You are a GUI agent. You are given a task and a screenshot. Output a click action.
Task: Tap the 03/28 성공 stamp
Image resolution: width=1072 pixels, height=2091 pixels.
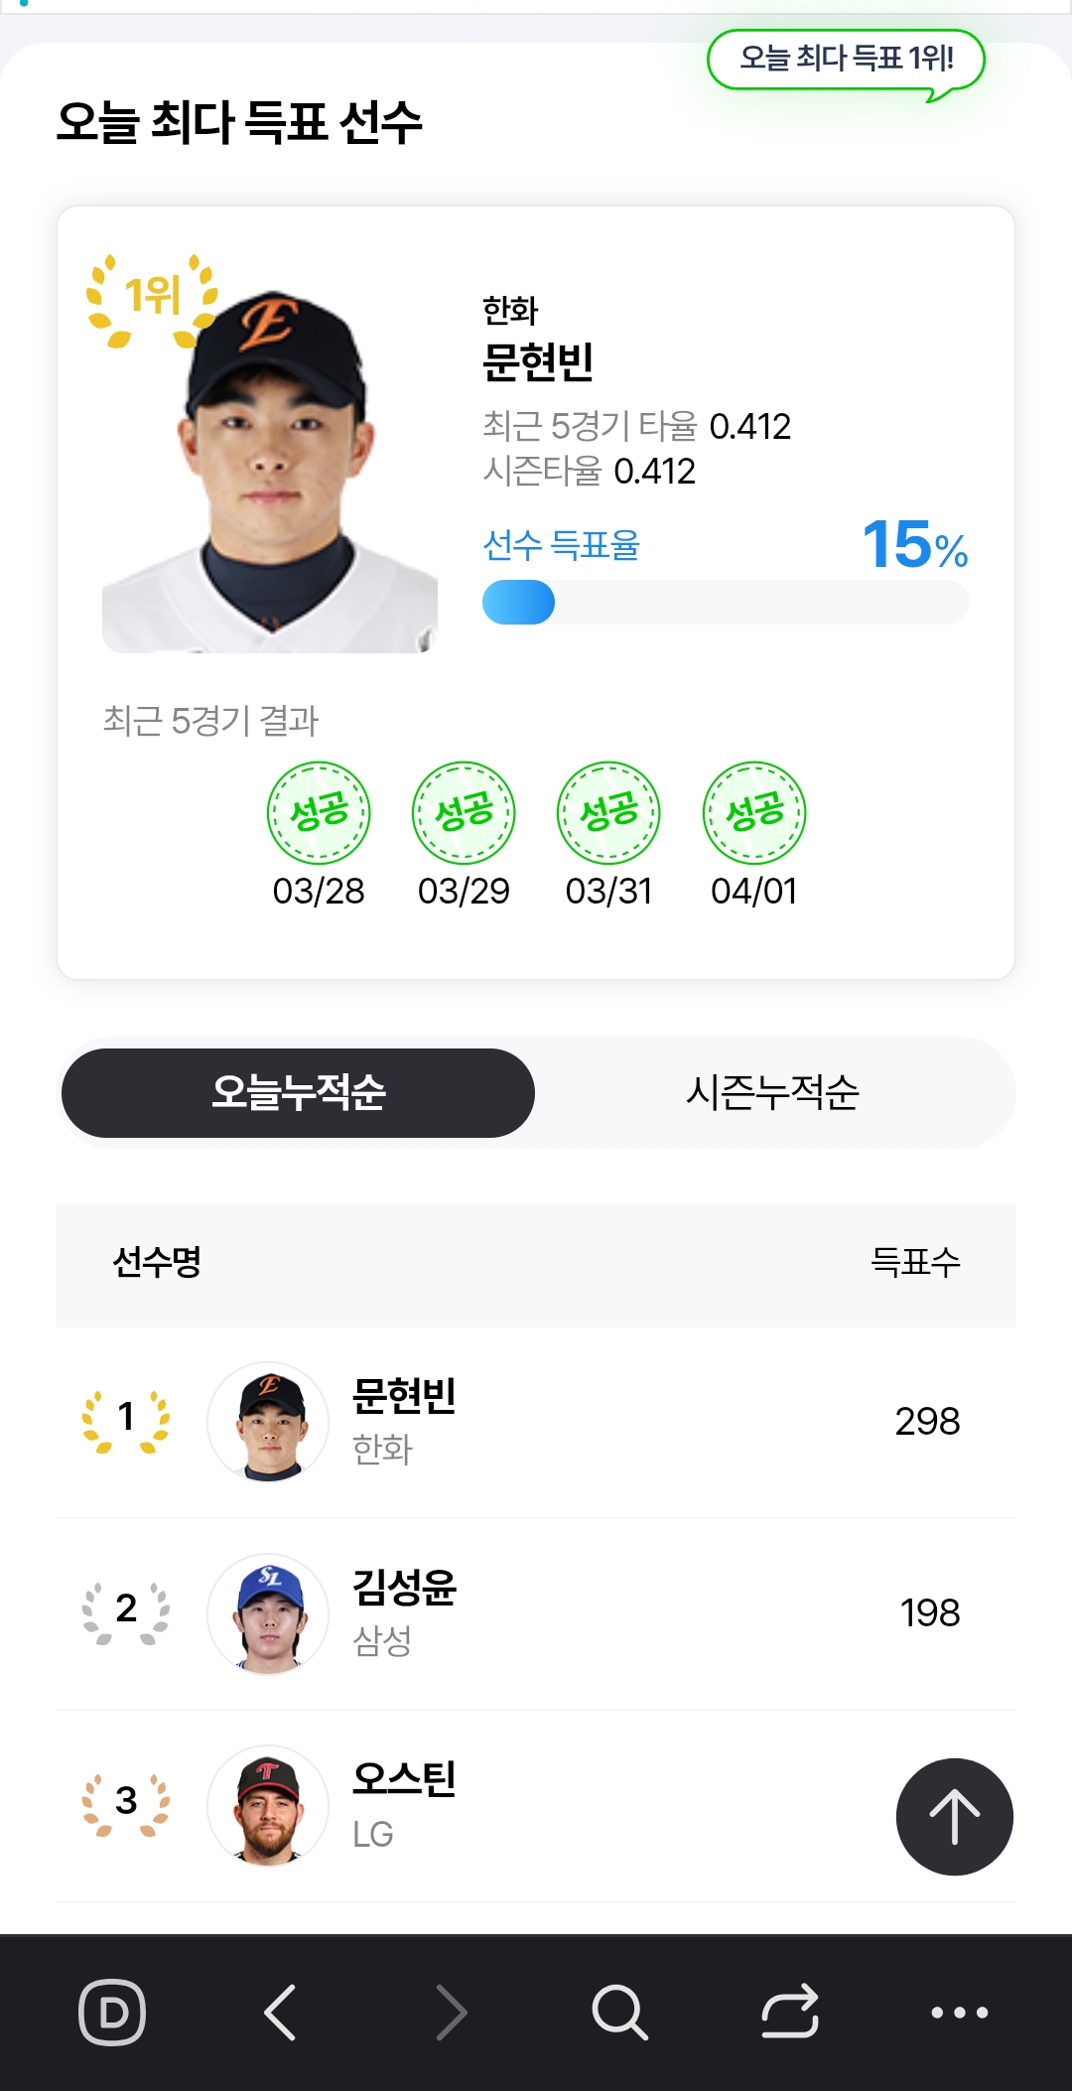click(319, 813)
